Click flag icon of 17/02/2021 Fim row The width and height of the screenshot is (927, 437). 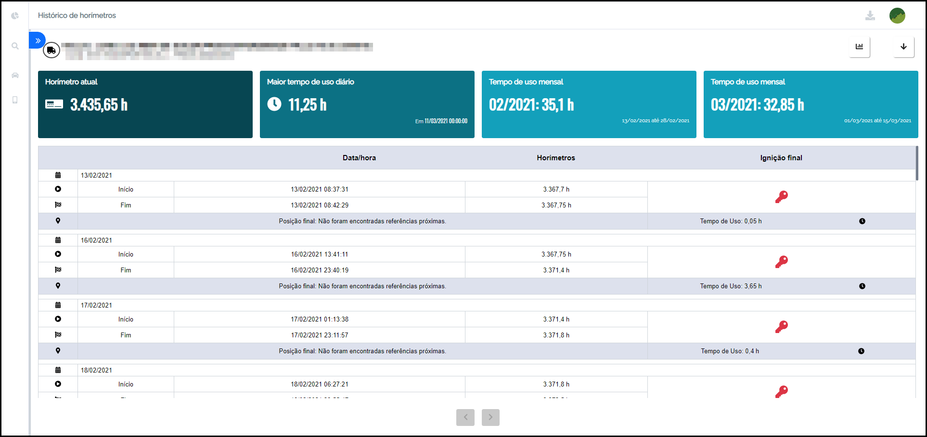tap(58, 335)
